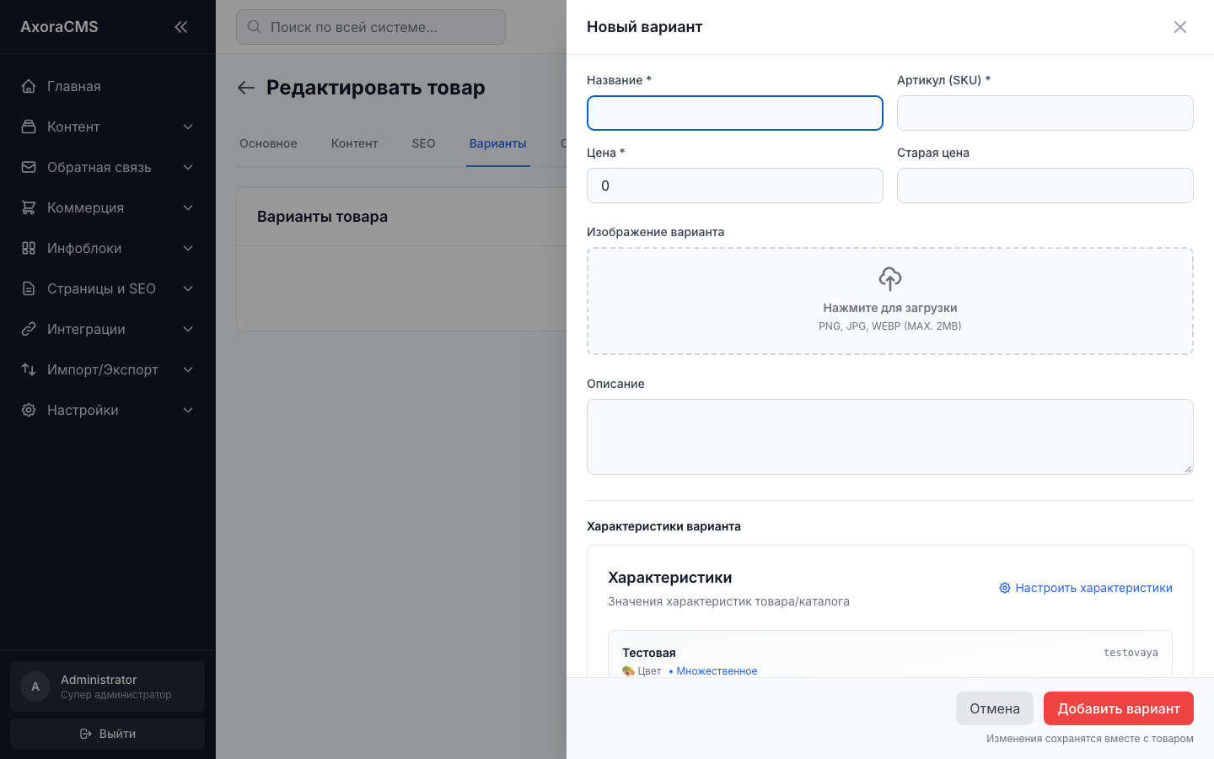Click the Страницы и SEO document icon
The height and width of the screenshot is (759, 1214).
29,288
